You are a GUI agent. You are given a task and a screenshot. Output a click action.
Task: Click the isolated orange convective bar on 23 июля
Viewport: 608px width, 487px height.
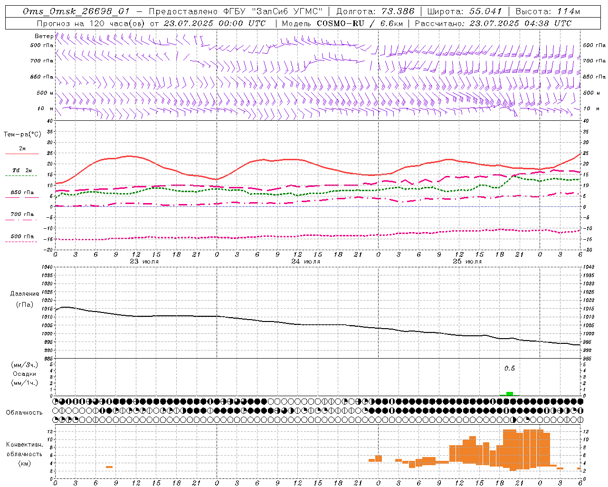pyautogui.click(x=109, y=467)
